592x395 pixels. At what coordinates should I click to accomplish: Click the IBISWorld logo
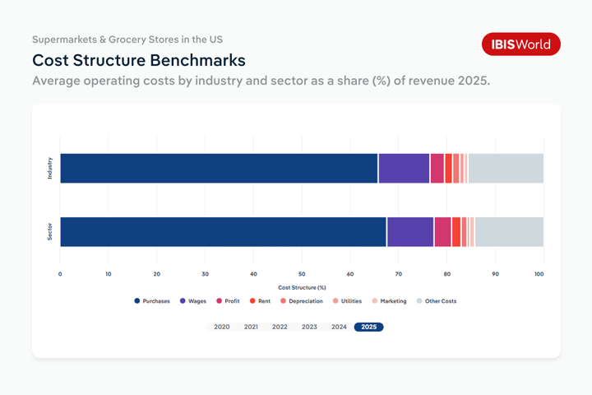click(x=520, y=44)
